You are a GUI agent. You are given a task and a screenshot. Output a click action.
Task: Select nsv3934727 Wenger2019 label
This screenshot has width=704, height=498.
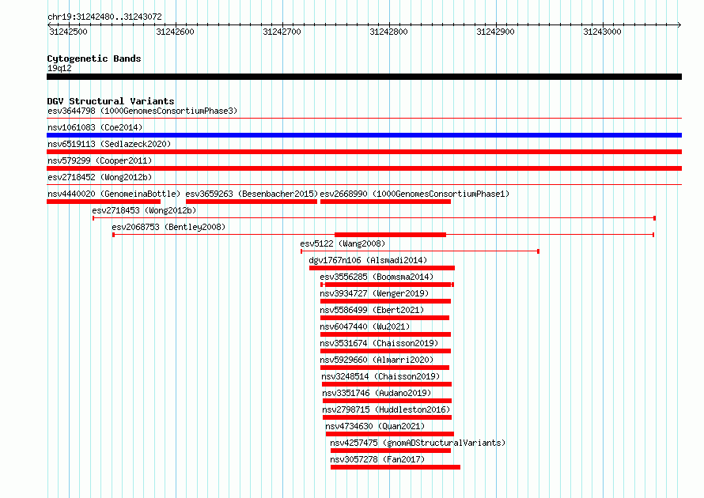pyautogui.click(x=374, y=293)
